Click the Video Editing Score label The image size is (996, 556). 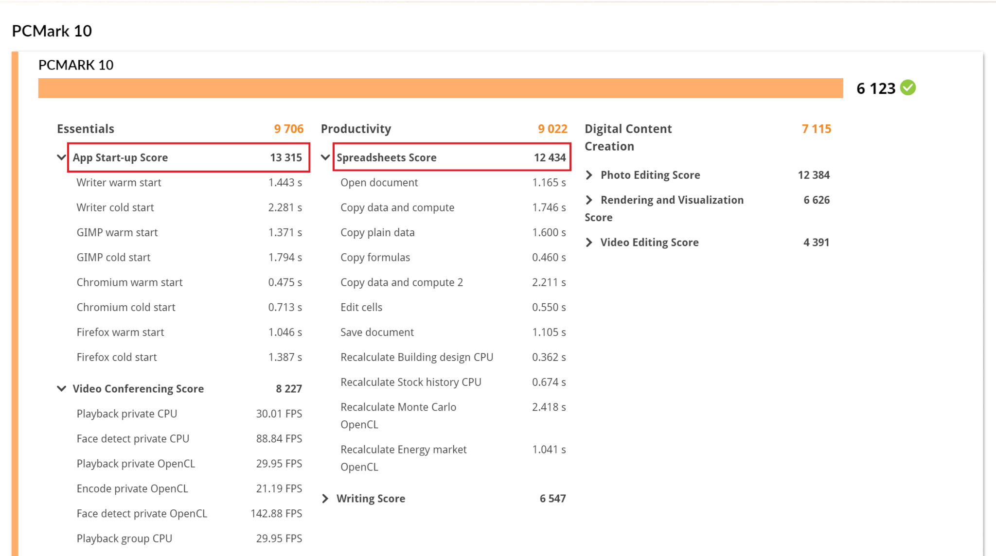coord(649,243)
